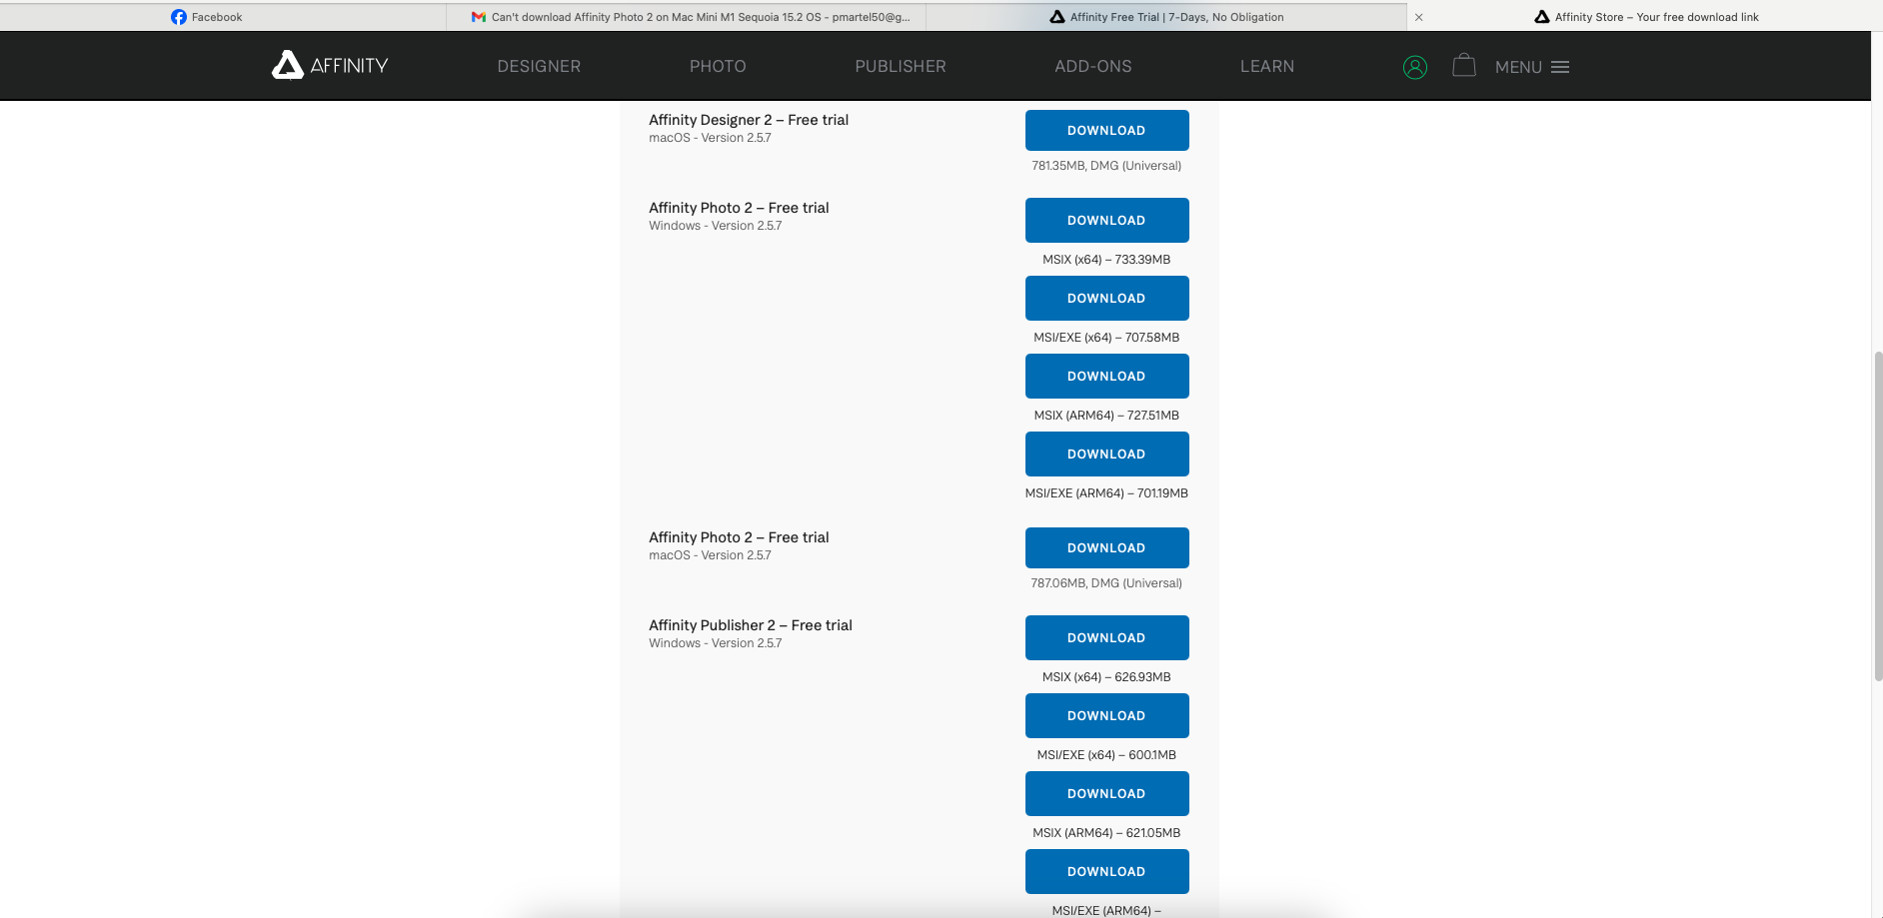Click '787.06MB, DMG (Universal)' text
This screenshot has width=1883, height=918.
[1106, 583]
